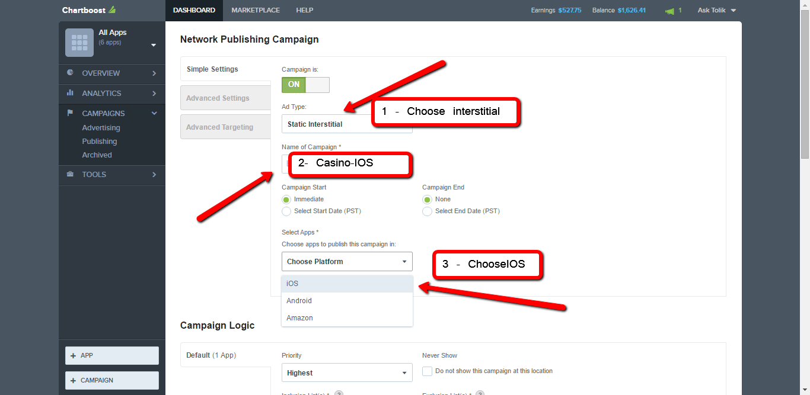Select Android from platform list
This screenshot has height=395, width=810.
pyautogui.click(x=347, y=301)
